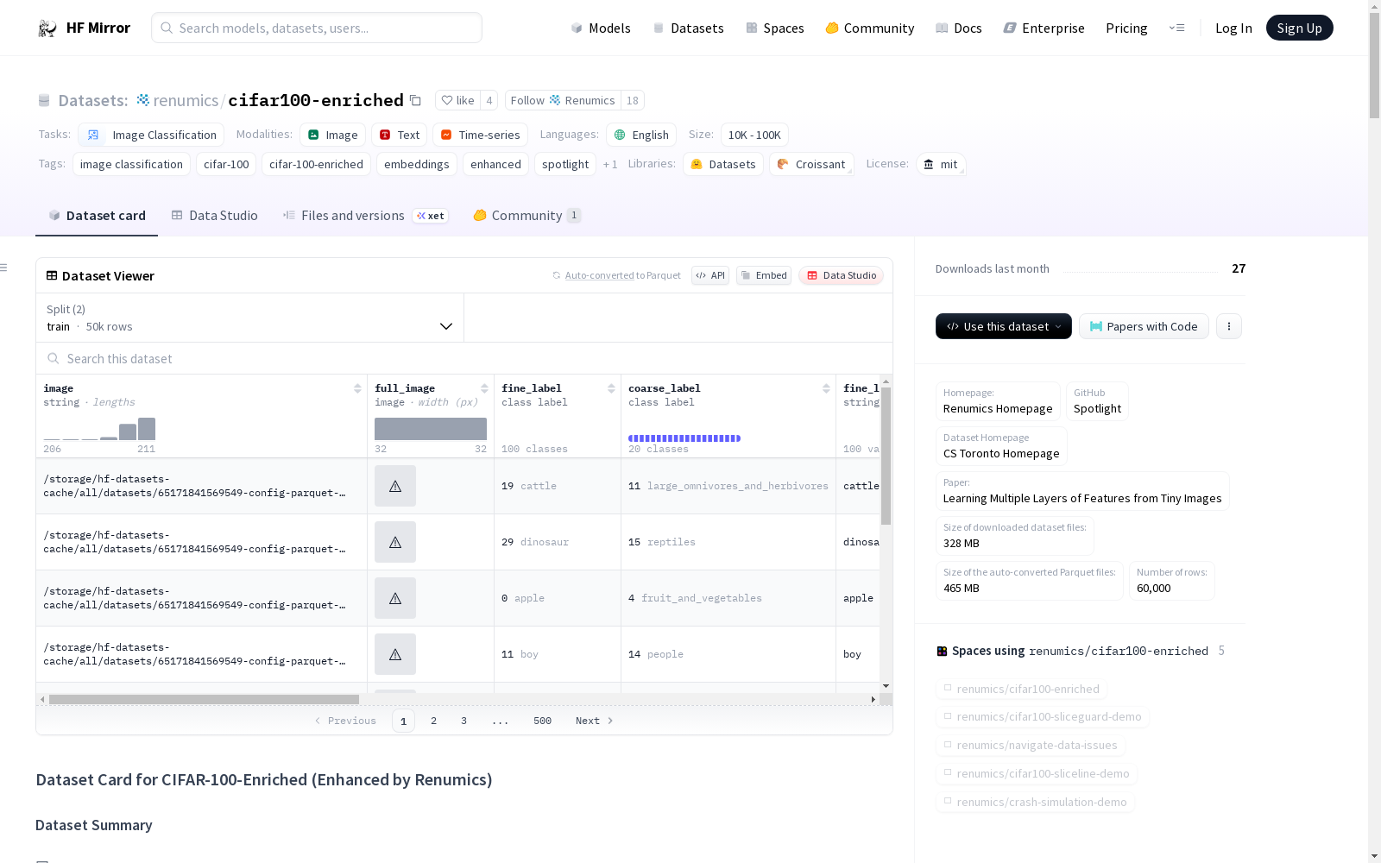Click the mit license tag
This screenshot has width=1381, height=863.
(941, 164)
